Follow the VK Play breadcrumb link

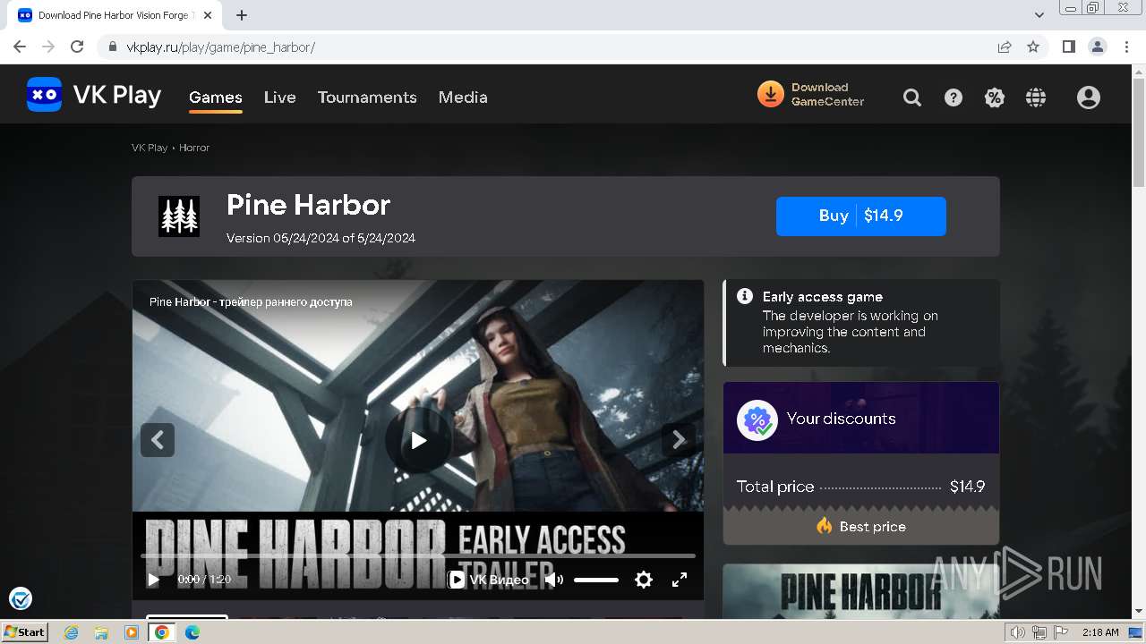tap(150, 148)
